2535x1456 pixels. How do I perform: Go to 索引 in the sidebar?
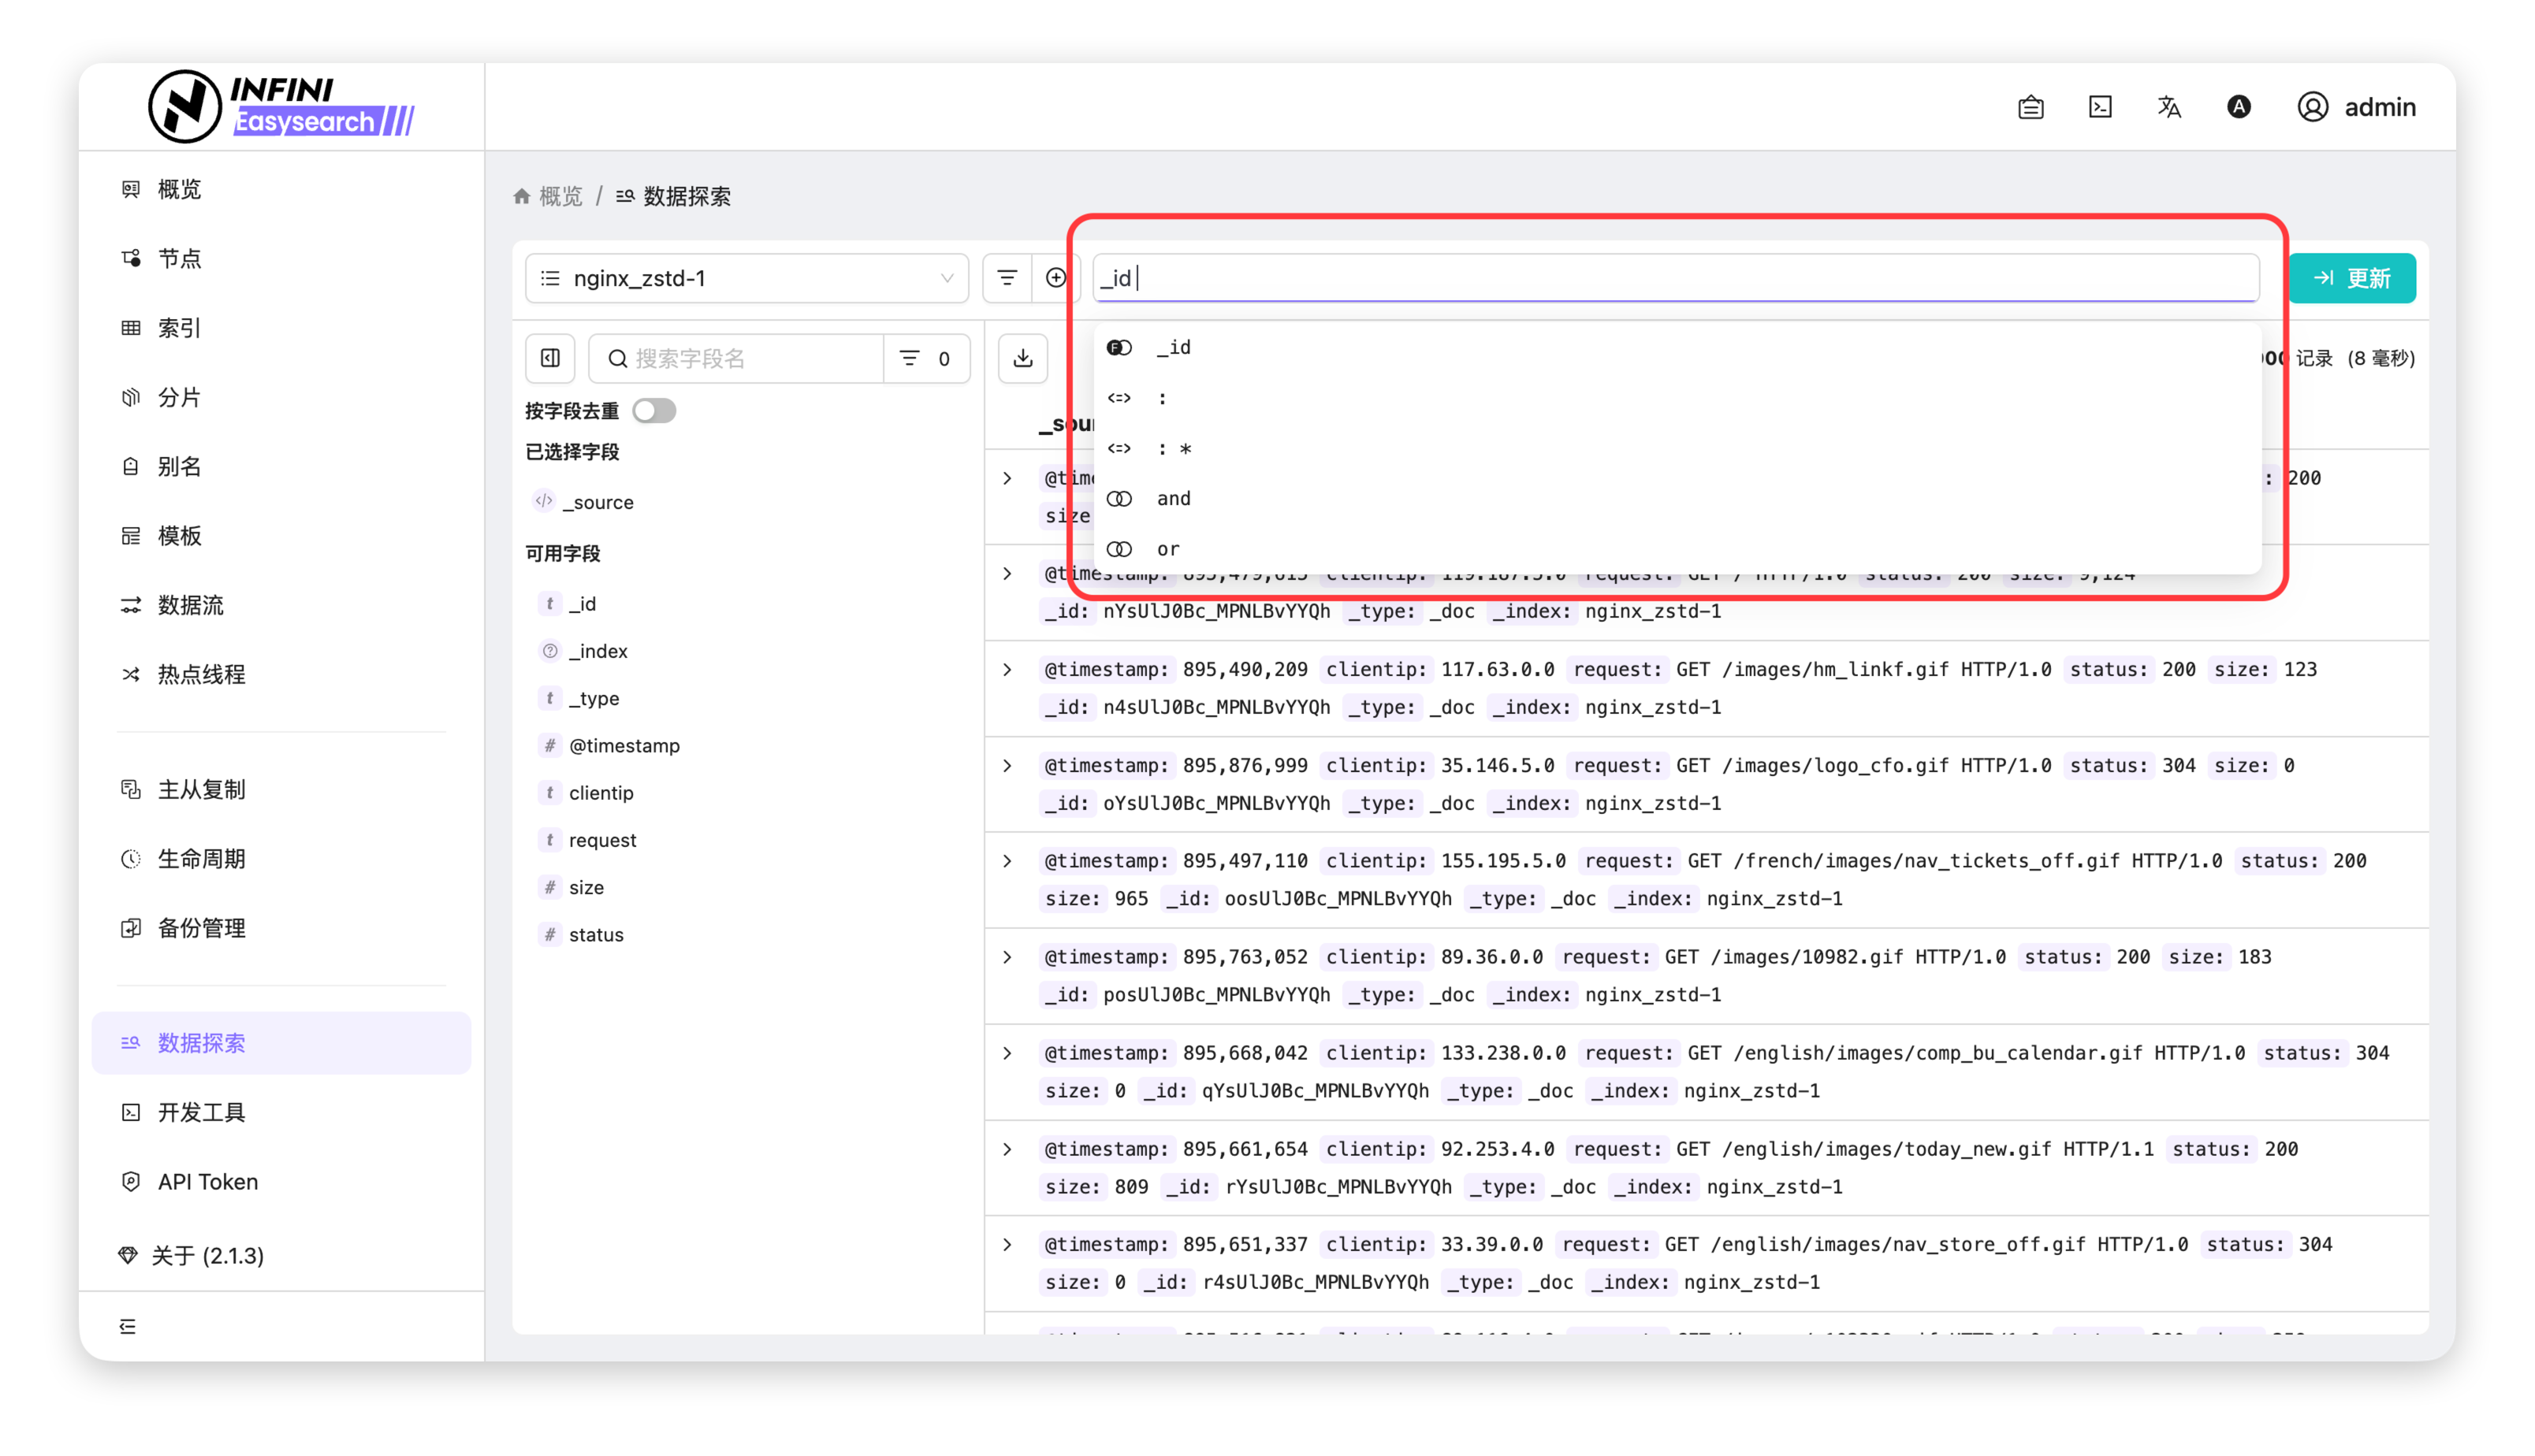179,328
